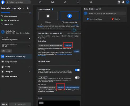This screenshot has width=130, height=106.
Task: Click the Tương tác sparkle icon
Action: [3, 72]
